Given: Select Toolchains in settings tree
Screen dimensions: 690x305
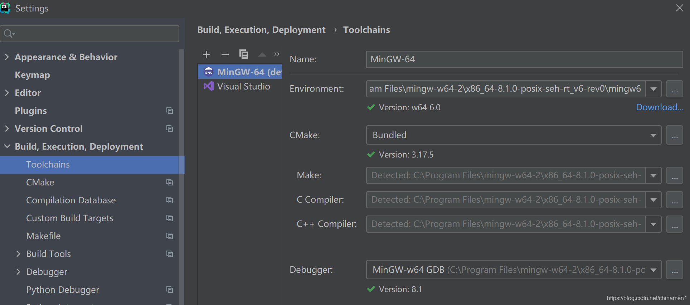Looking at the screenshot, I should (92, 165).
